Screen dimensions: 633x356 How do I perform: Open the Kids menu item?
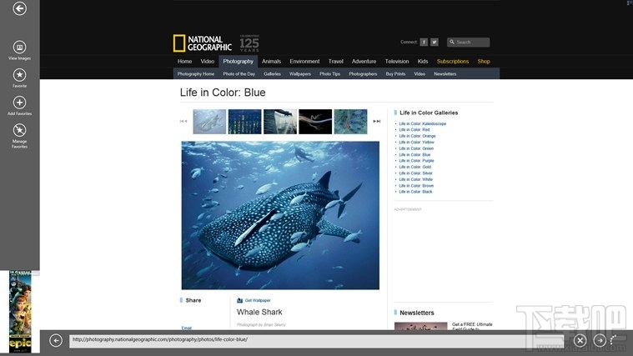(423, 62)
